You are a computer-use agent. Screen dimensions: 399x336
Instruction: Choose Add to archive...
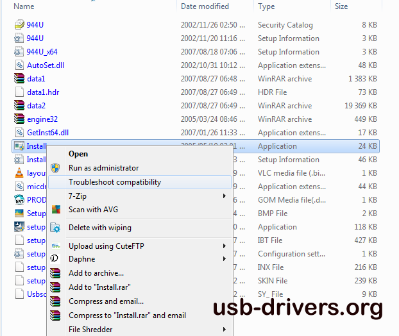click(96, 273)
